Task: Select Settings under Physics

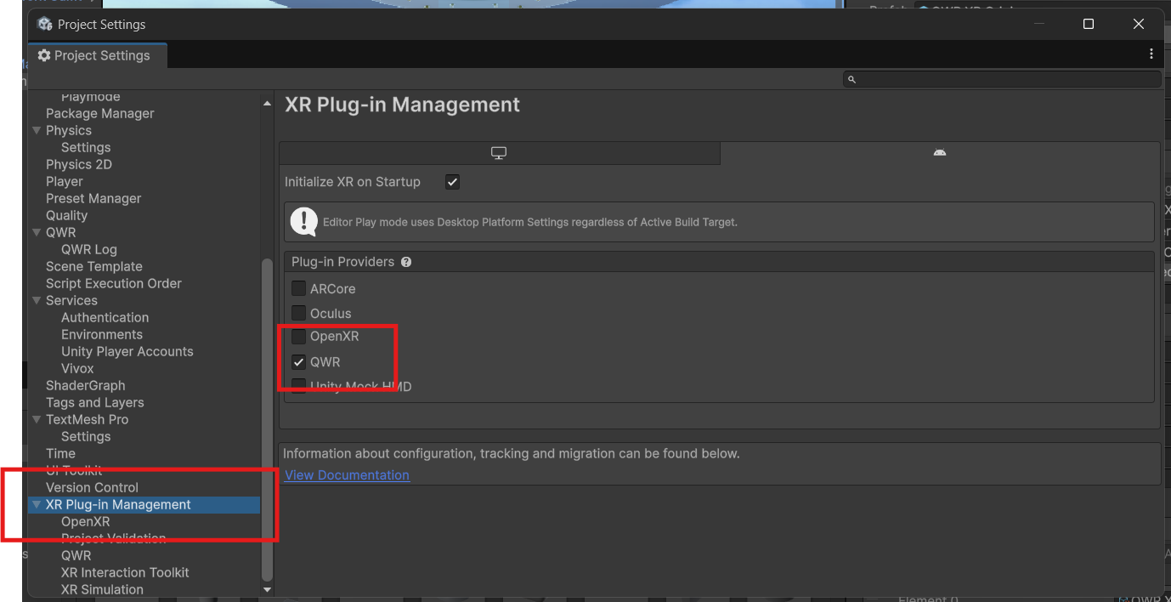Action: [86, 147]
